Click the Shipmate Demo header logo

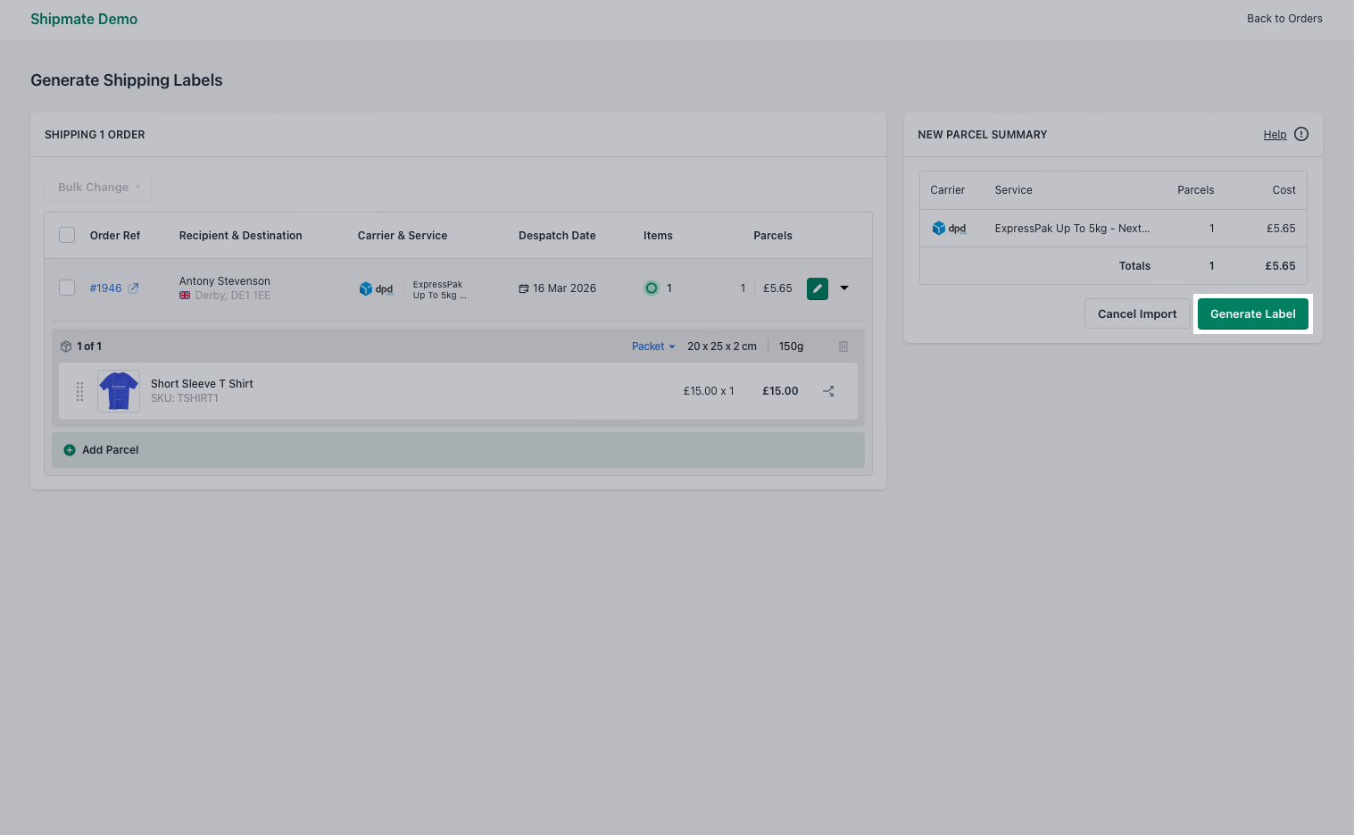(x=84, y=19)
